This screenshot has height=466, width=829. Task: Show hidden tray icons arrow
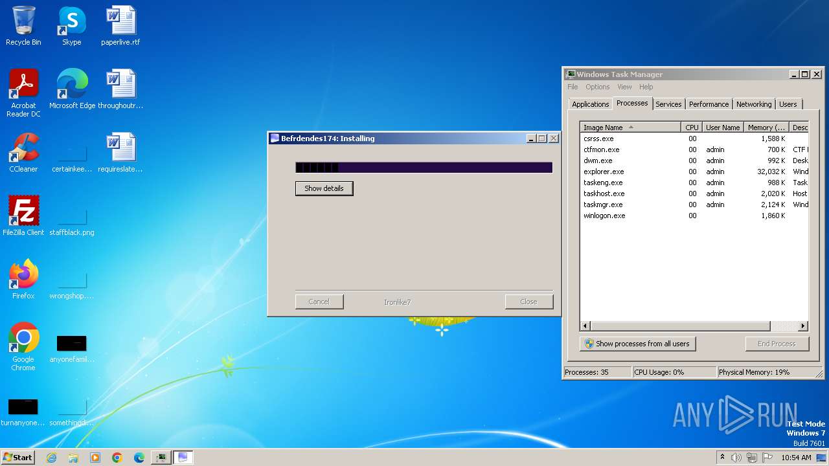[x=723, y=458]
